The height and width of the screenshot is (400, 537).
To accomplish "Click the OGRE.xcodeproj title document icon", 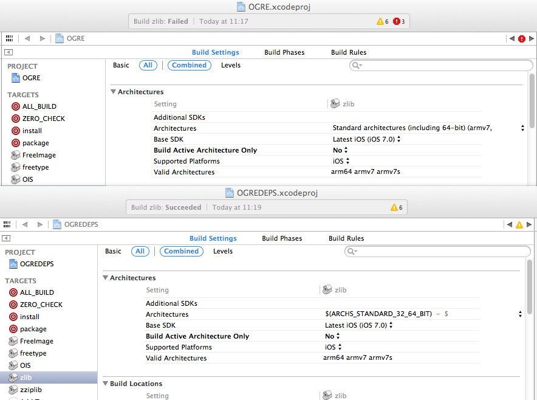I will (241, 7).
